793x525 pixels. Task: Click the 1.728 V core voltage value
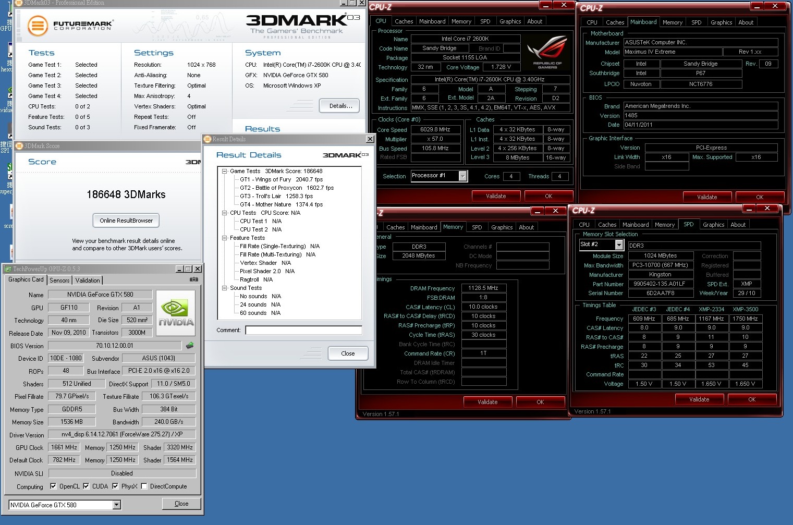click(x=501, y=67)
